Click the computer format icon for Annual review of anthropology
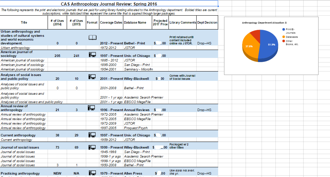 point(91,108)
